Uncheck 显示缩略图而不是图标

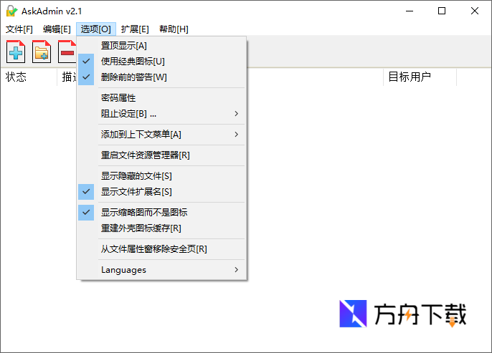click(161, 213)
